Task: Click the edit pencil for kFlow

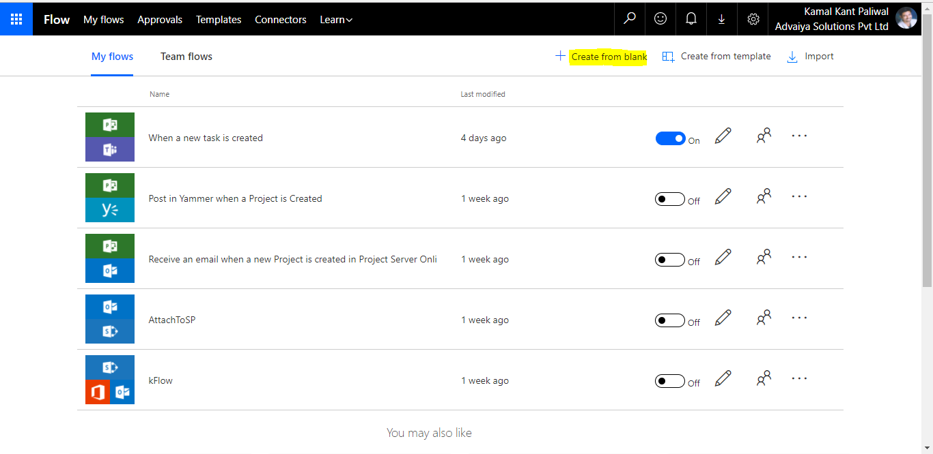Action: [723, 379]
